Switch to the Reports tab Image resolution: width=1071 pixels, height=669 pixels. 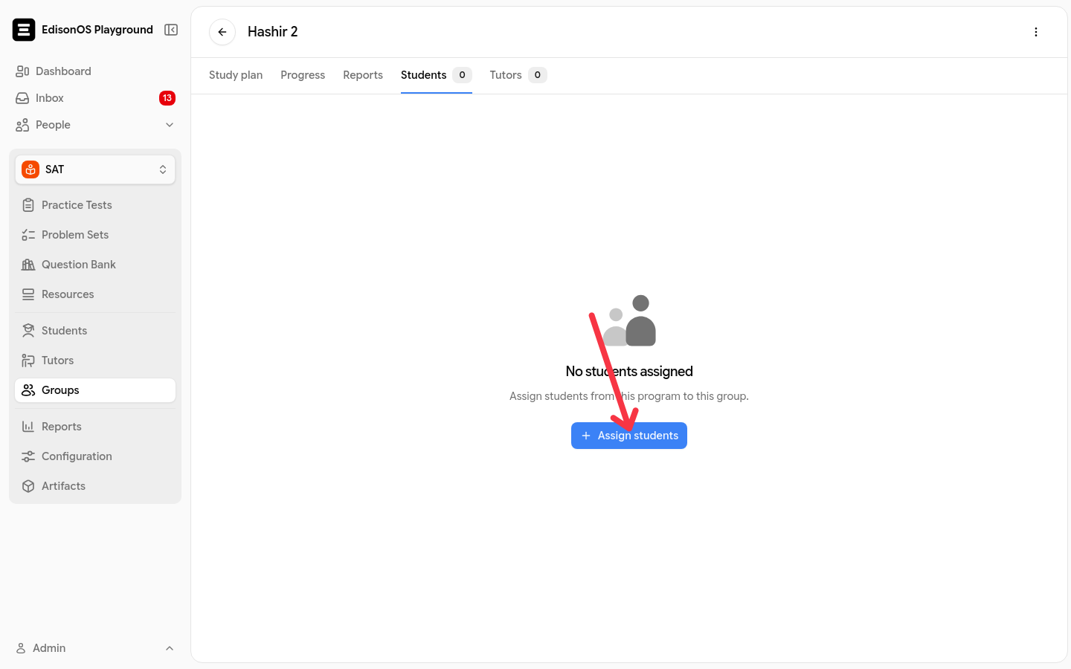[363, 75]
